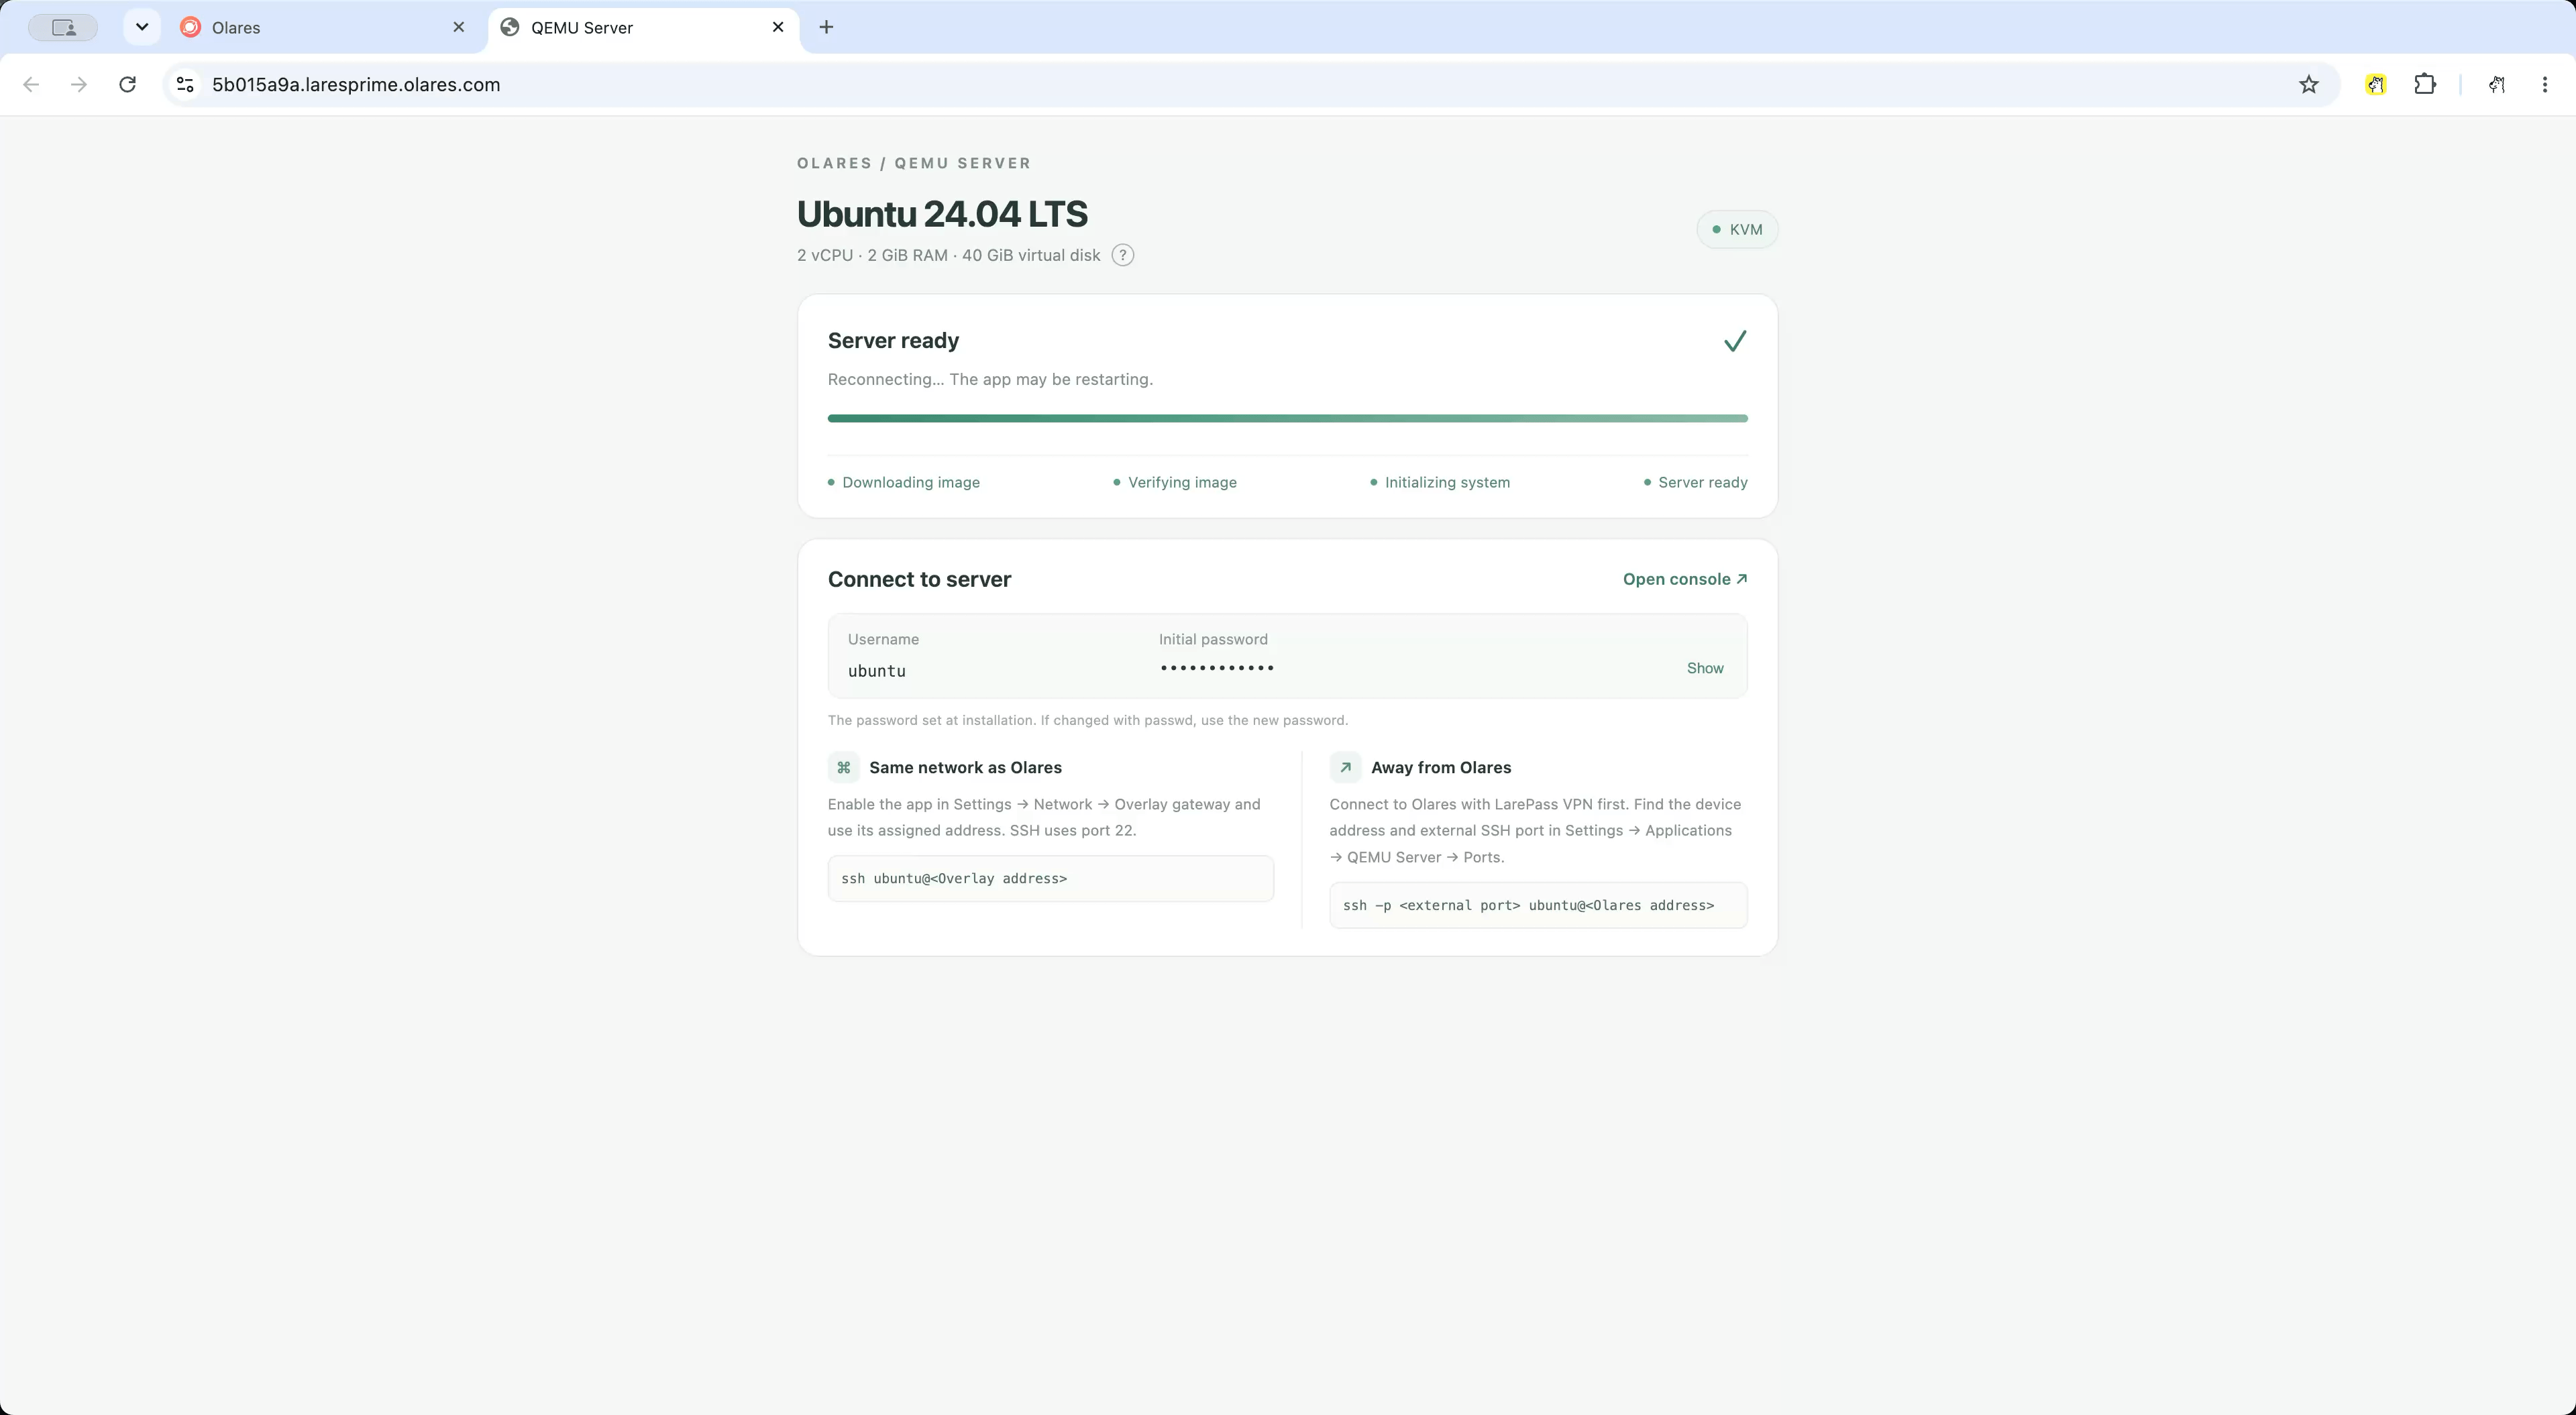The height and width of the screenshot is (1415, 2576).
Task: Close the QEMU Server tab
Action: pyautogui.click(x=778, y=27)
